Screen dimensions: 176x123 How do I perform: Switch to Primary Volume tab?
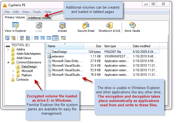(15, 17)
